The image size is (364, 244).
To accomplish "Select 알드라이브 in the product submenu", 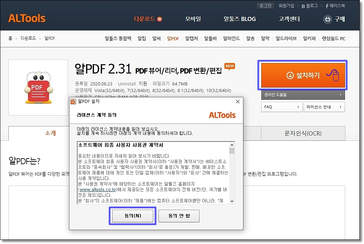I will [286, 39].
